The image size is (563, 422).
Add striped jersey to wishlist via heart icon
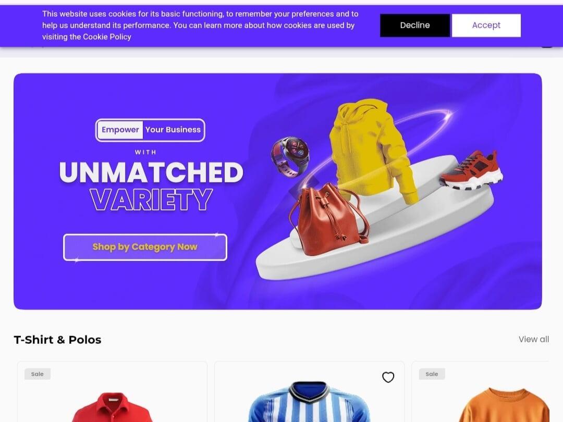click(x=388, y=377)
